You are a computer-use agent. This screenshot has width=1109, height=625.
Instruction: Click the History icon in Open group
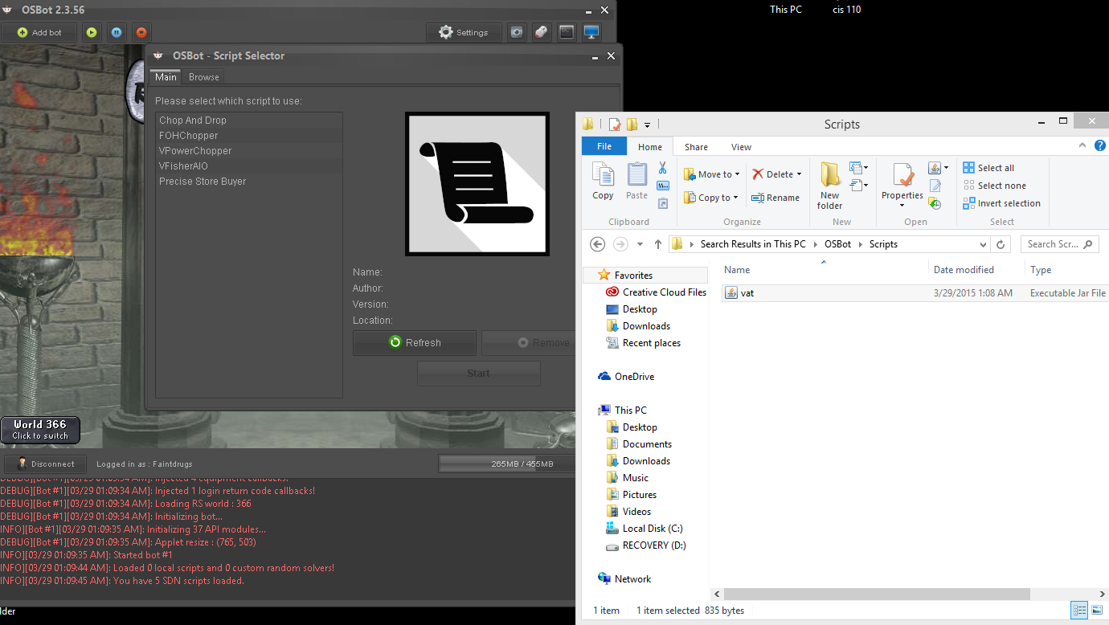click(935, 203)
